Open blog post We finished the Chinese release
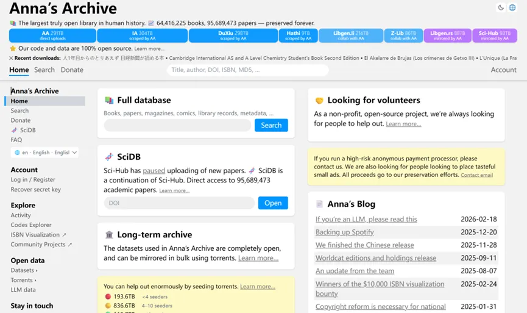This screenshot has height=313, width=527. pos(365,245)
